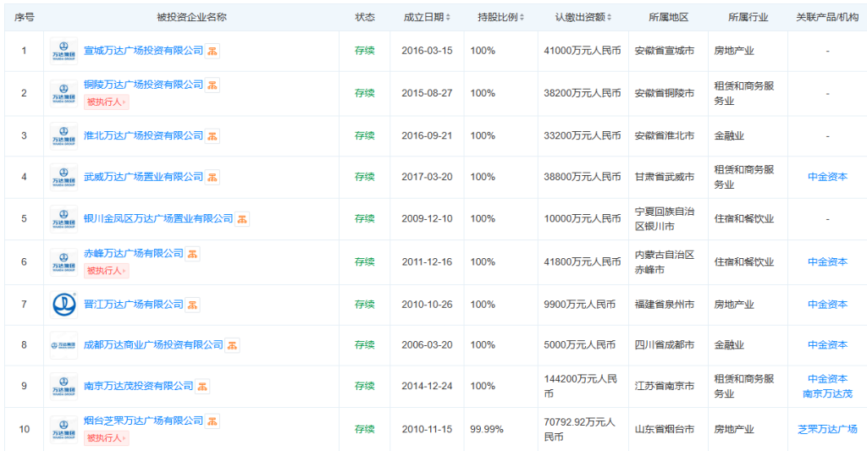Sort by 认缴出资额 column header
Screen dimensions: 867x451
click(583, 17)
